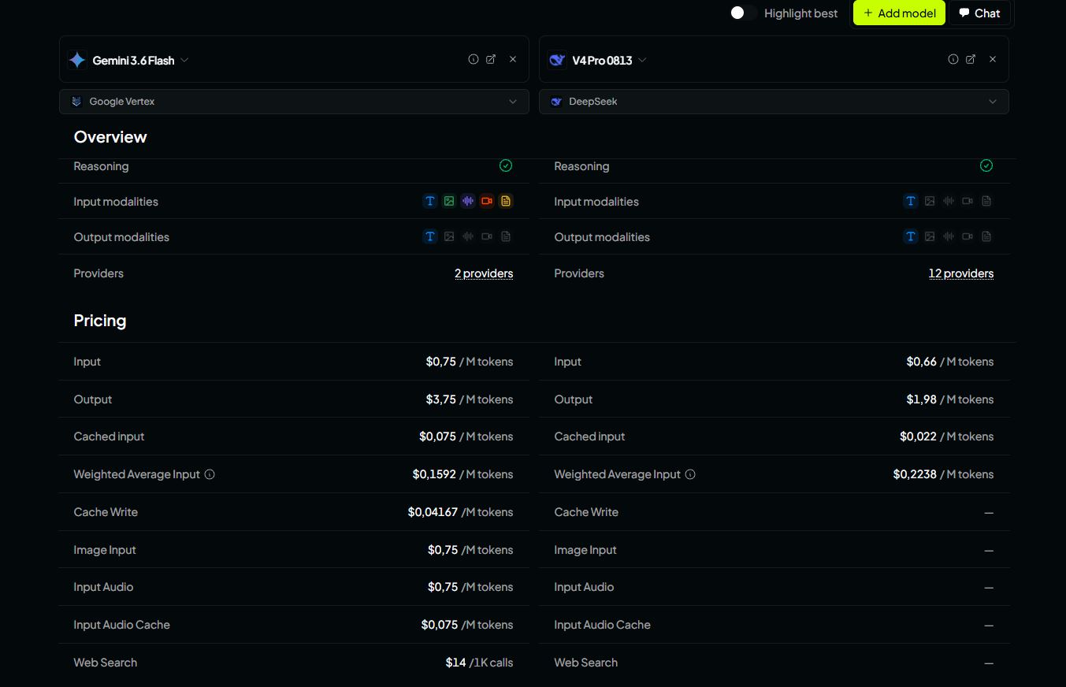Click the Overview section heading
This screenshot has width=1066, height=687.
click(x=110, y=137)
